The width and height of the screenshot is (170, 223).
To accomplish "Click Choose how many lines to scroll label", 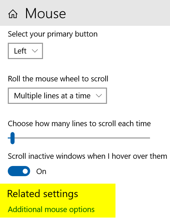I will [x=79, y=124].
